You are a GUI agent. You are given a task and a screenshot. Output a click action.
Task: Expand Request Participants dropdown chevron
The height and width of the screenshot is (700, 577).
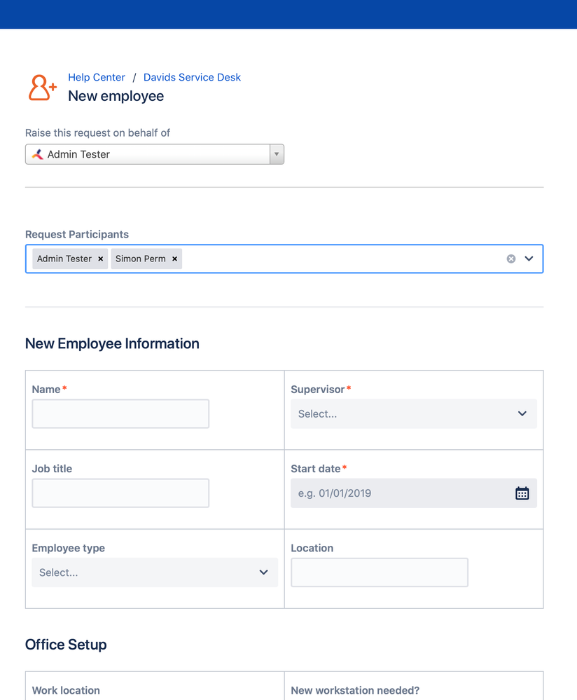[529, 259]
